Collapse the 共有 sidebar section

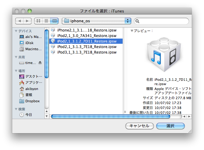[x=16, y=57]
